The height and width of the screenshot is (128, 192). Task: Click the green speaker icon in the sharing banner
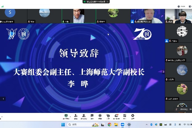tap(85, 2)
